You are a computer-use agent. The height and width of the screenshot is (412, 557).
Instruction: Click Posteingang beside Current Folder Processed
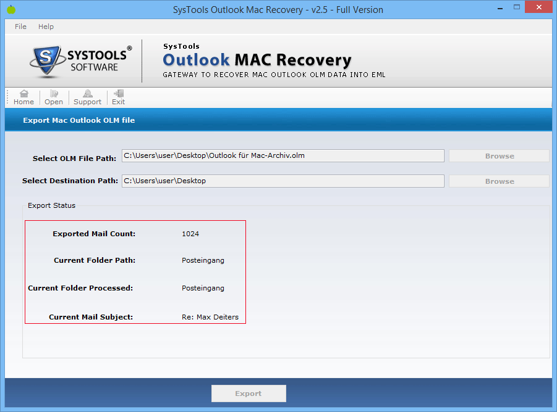tap(203, 289)
